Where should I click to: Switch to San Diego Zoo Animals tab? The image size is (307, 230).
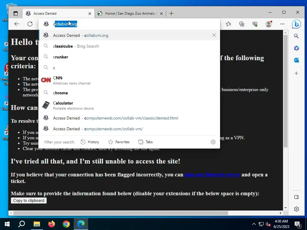(130, 13)
